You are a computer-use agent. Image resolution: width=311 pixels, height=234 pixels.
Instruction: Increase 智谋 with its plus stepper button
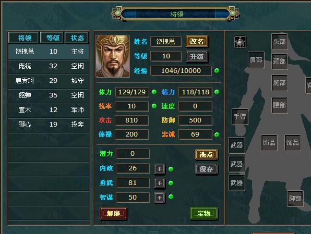[x=160, y=198]
